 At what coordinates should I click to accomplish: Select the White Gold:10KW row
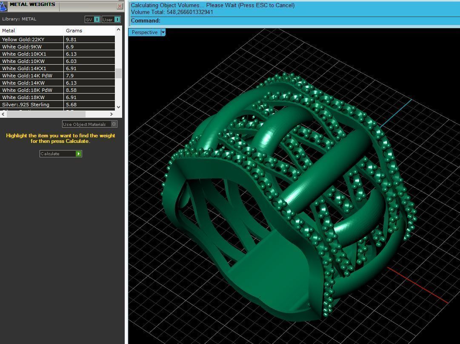[x=57, y=61]
